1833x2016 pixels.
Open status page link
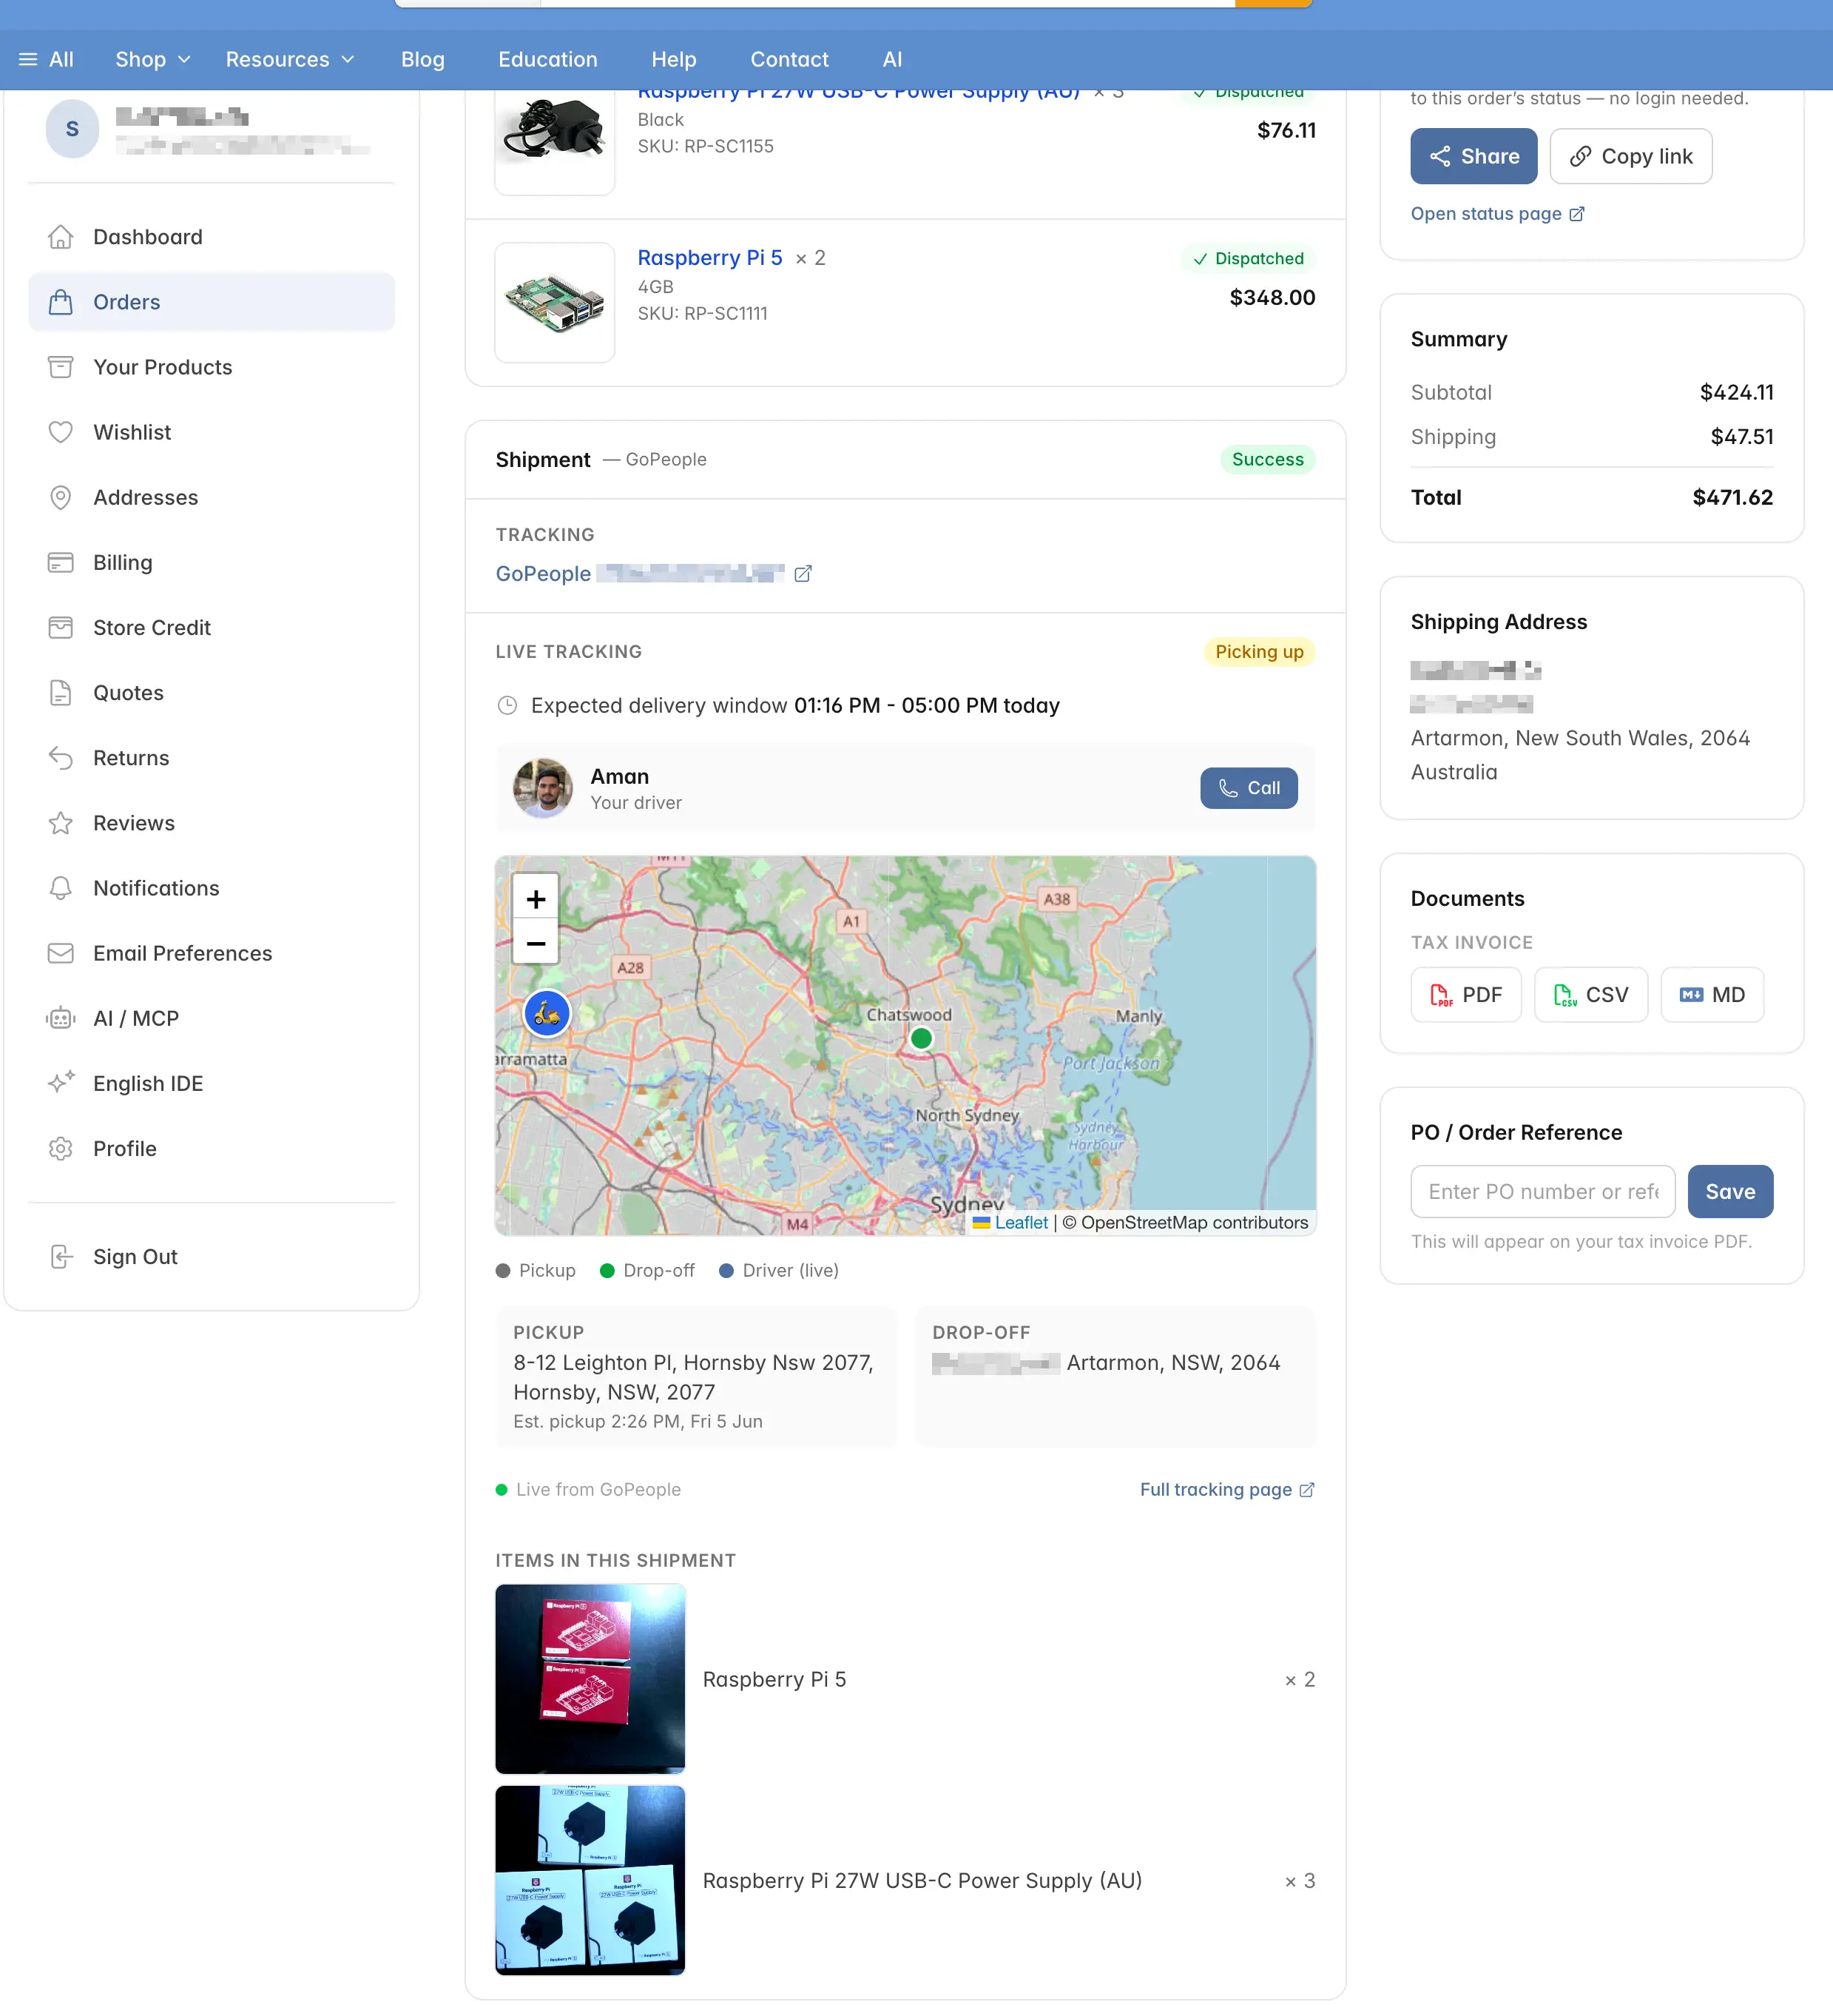(x=1497, y=214)
